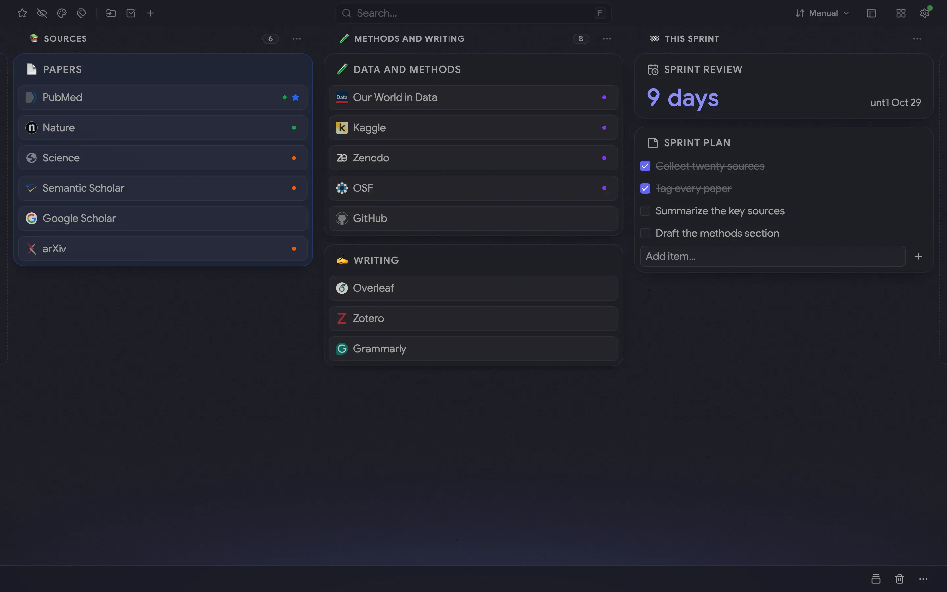The image size is (947, 592).
Task: Click the GitHub entry
Action: click(x=473, y=218)
